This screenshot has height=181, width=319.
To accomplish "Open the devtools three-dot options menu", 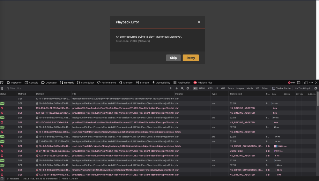I will pyautogui.click(x=311, y=83).
